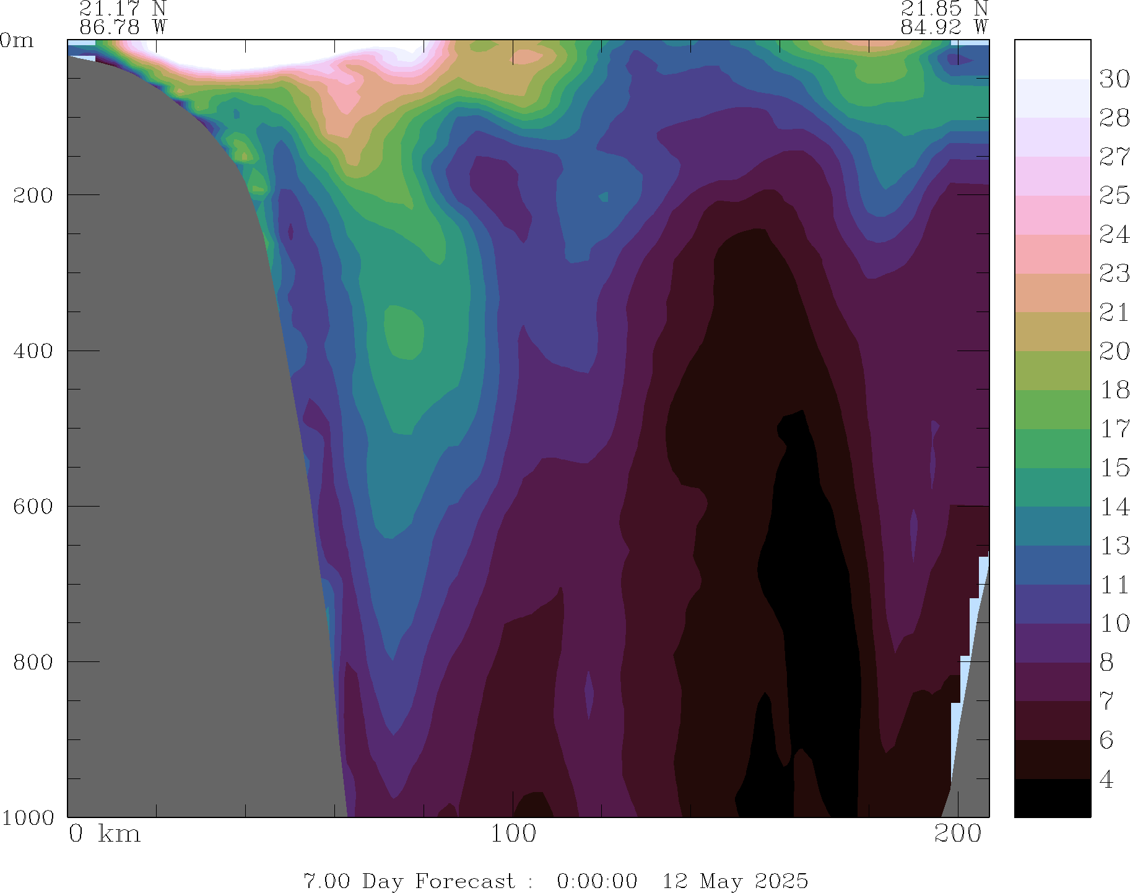Click the end latitude '21.85 N'
The width and height of the screenshot is (1130, 893).
(944, 8)
